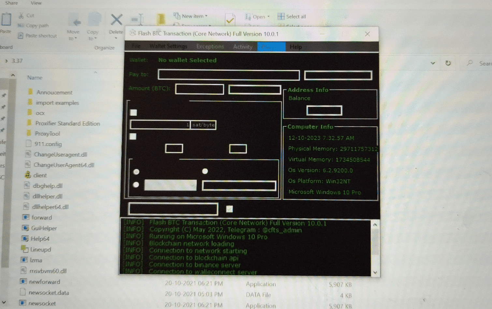This screenshot has width=492, height=309.
Task: Click the Pay to address field
Action: point(229,75)
